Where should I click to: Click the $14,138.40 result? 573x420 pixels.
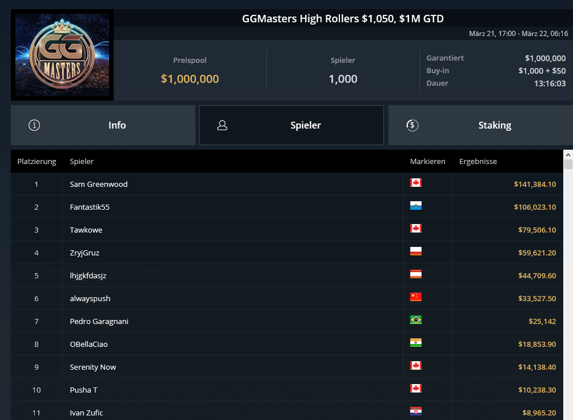click(x=537, y=367)
